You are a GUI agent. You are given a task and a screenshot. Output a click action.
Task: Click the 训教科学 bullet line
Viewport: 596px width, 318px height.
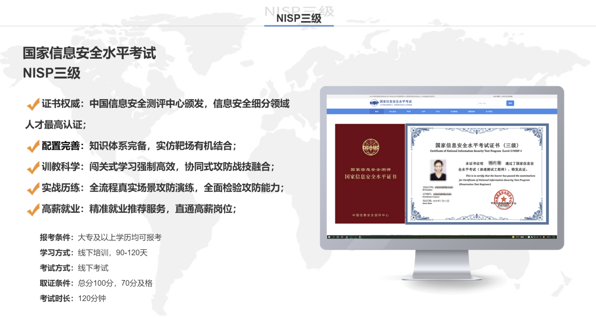pyautogui.click(x=151, y=167)
